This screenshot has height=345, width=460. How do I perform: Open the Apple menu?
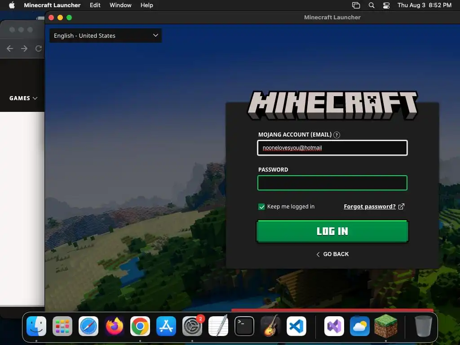pos(12,5)
